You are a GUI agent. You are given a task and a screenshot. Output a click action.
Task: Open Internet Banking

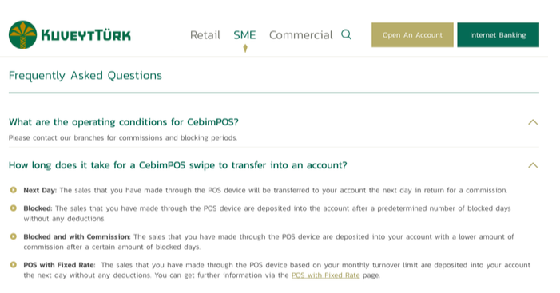tap(498, 35)
